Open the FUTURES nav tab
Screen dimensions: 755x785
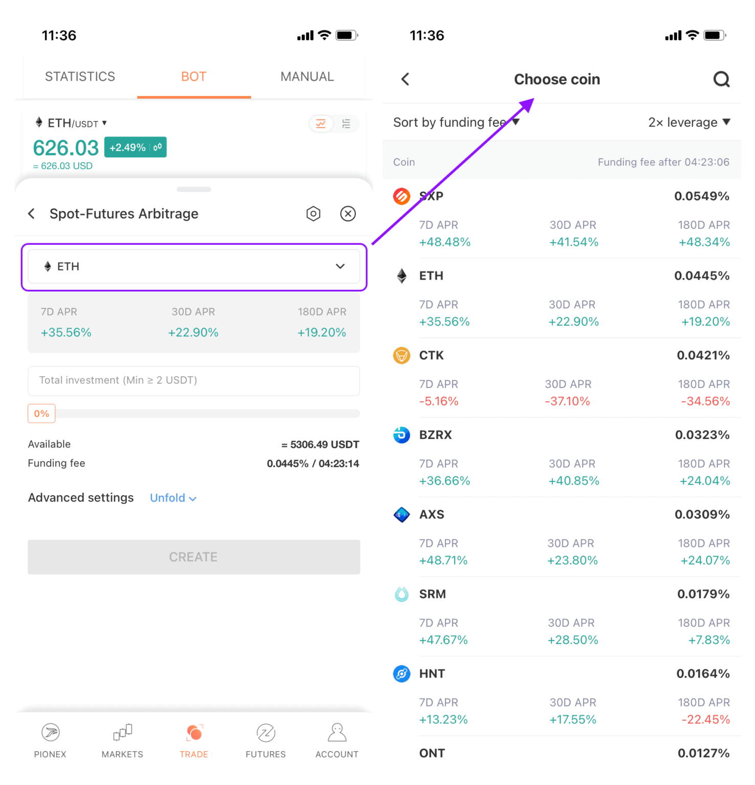265,740
